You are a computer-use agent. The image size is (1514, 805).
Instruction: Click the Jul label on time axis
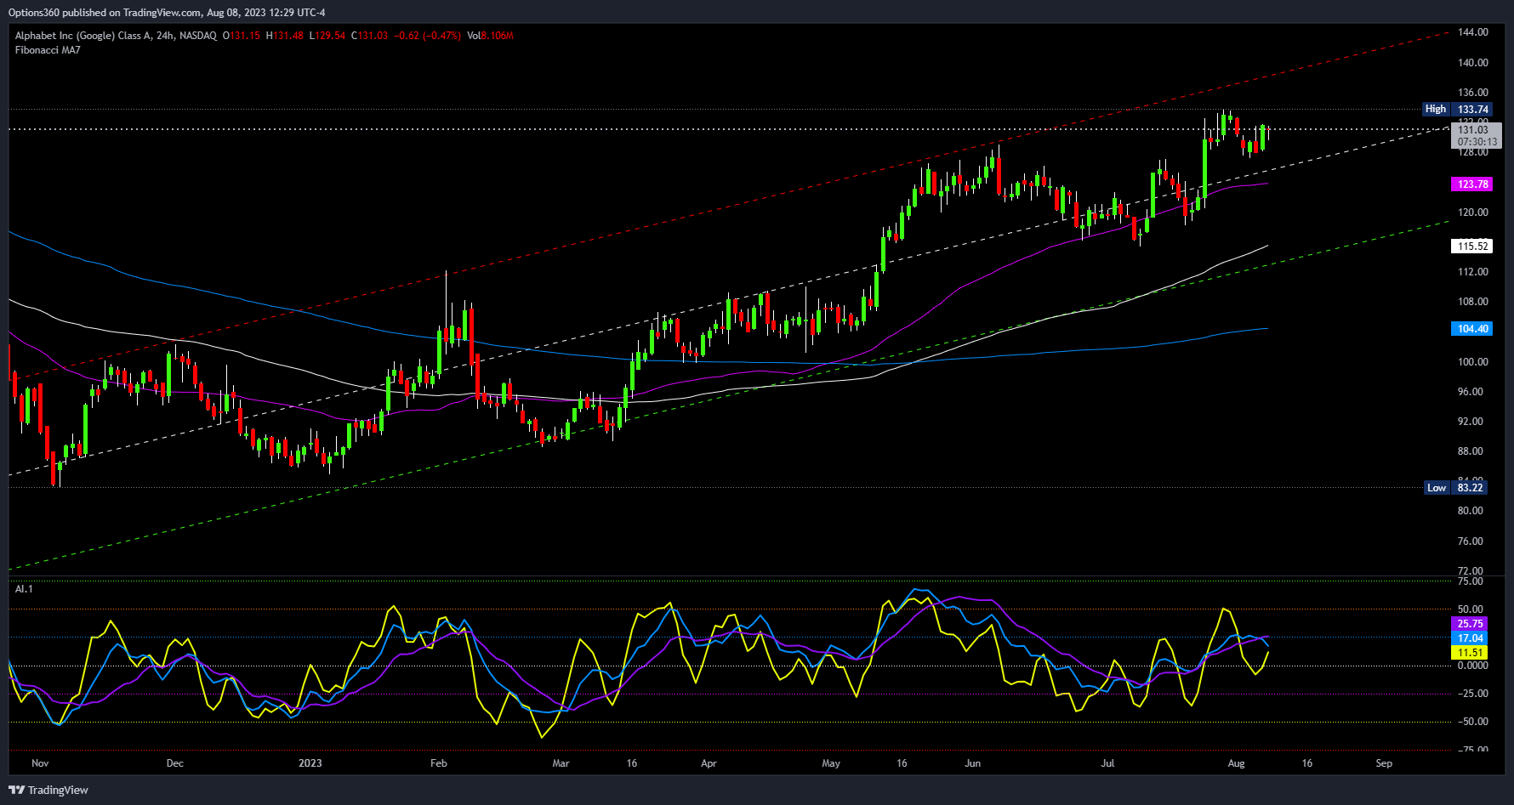click(1107, 763)
